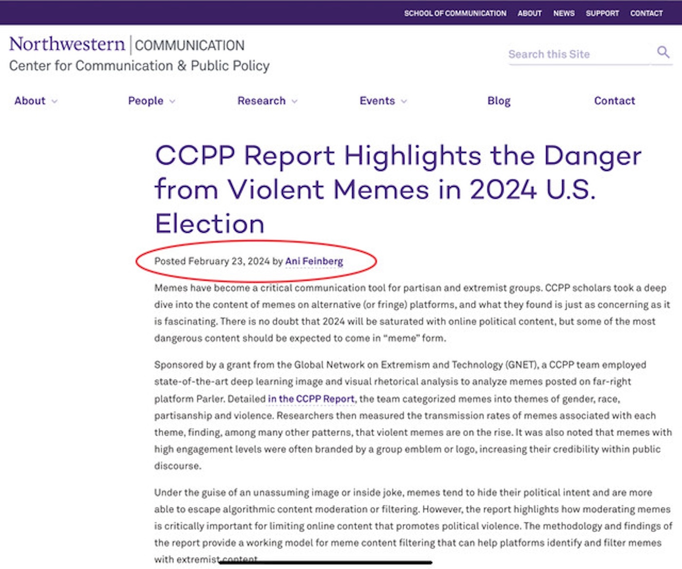Expand the People menu chevron

(172, 101)
